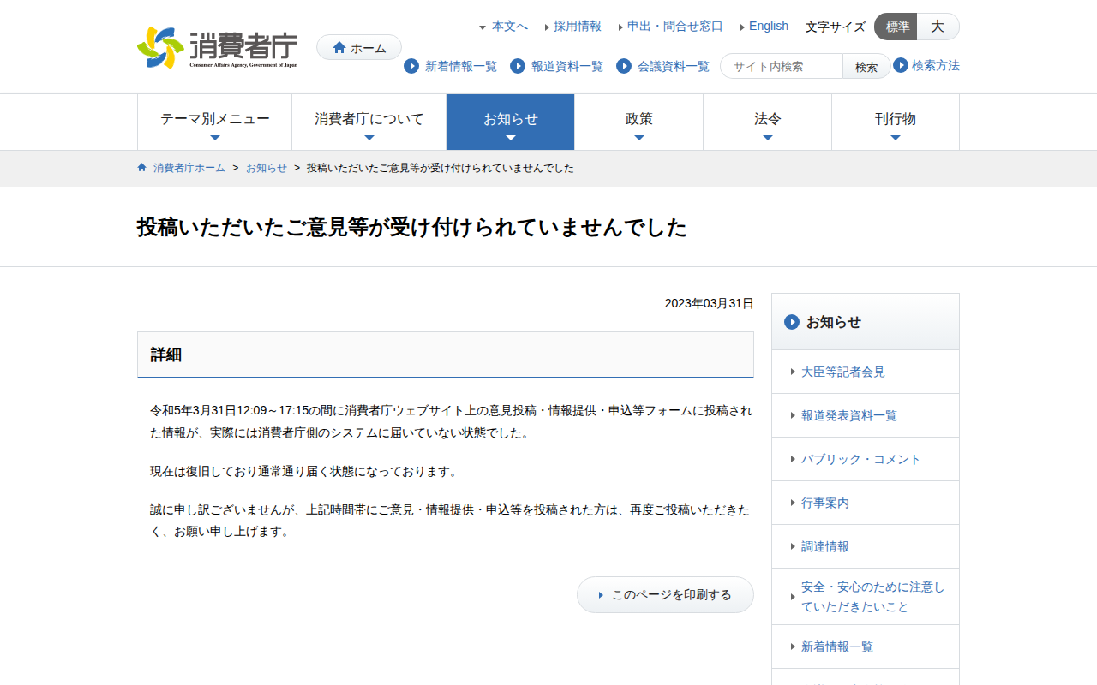Open 消費者庁ホーム breadcrumb link
1097x685 pixels.
pos(189,168)
